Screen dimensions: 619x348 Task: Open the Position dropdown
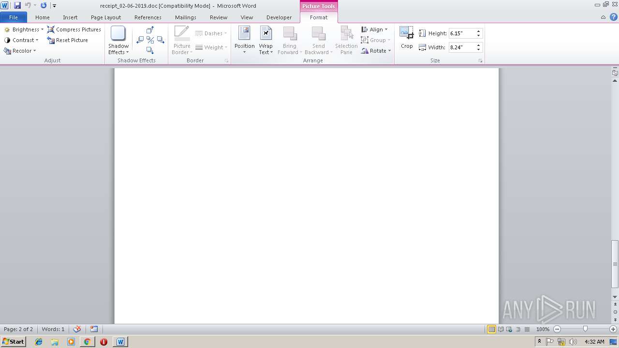tap(244, 40)
